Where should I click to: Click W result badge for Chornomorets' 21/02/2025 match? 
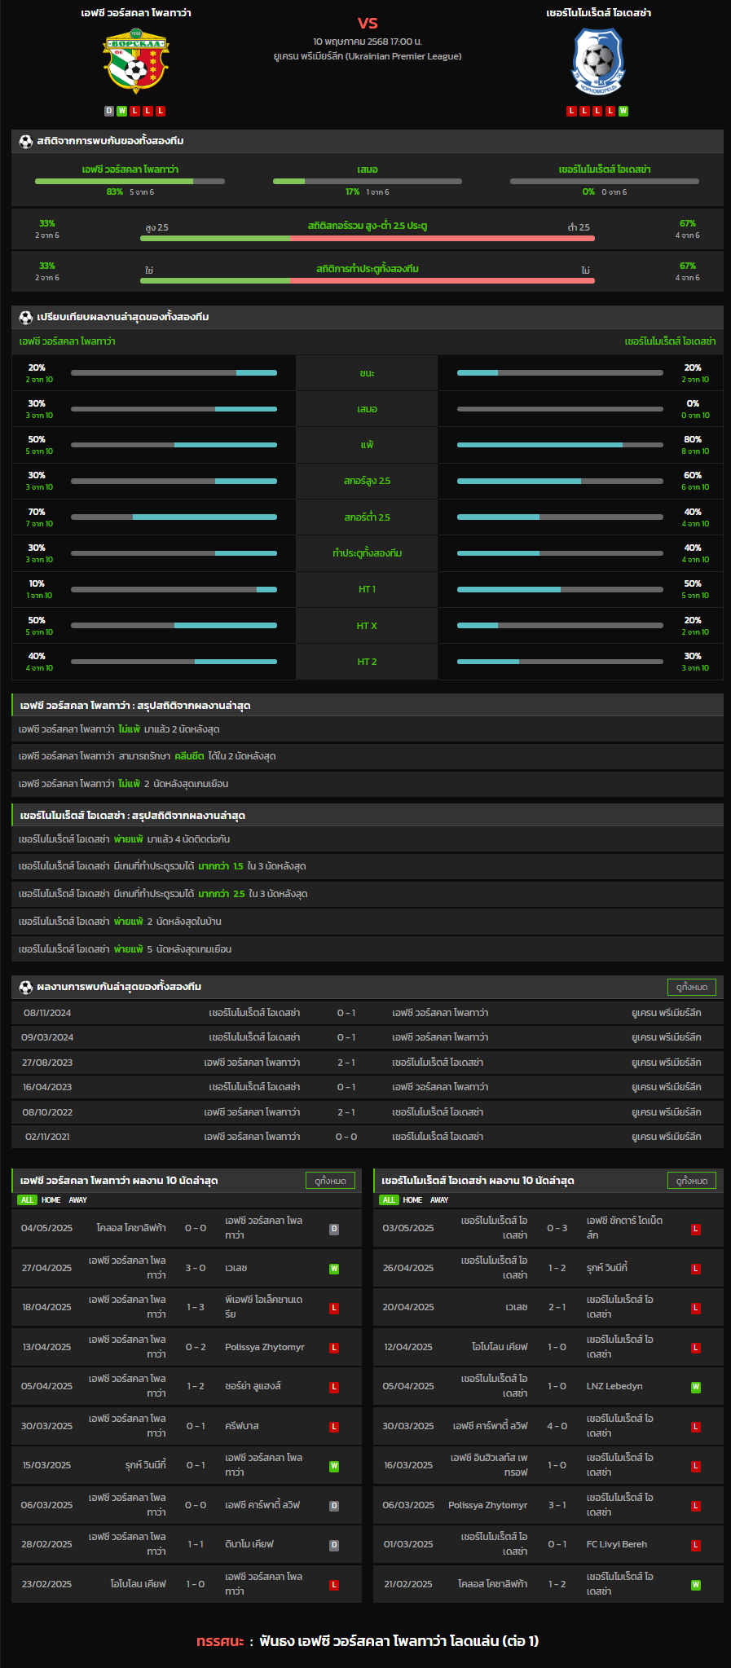click(696, 1585)
